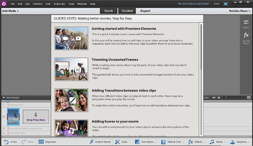Adjust the timeline zoom slider handle
Viewport: 253px width, 146px height.
click(x=226, y=97)
